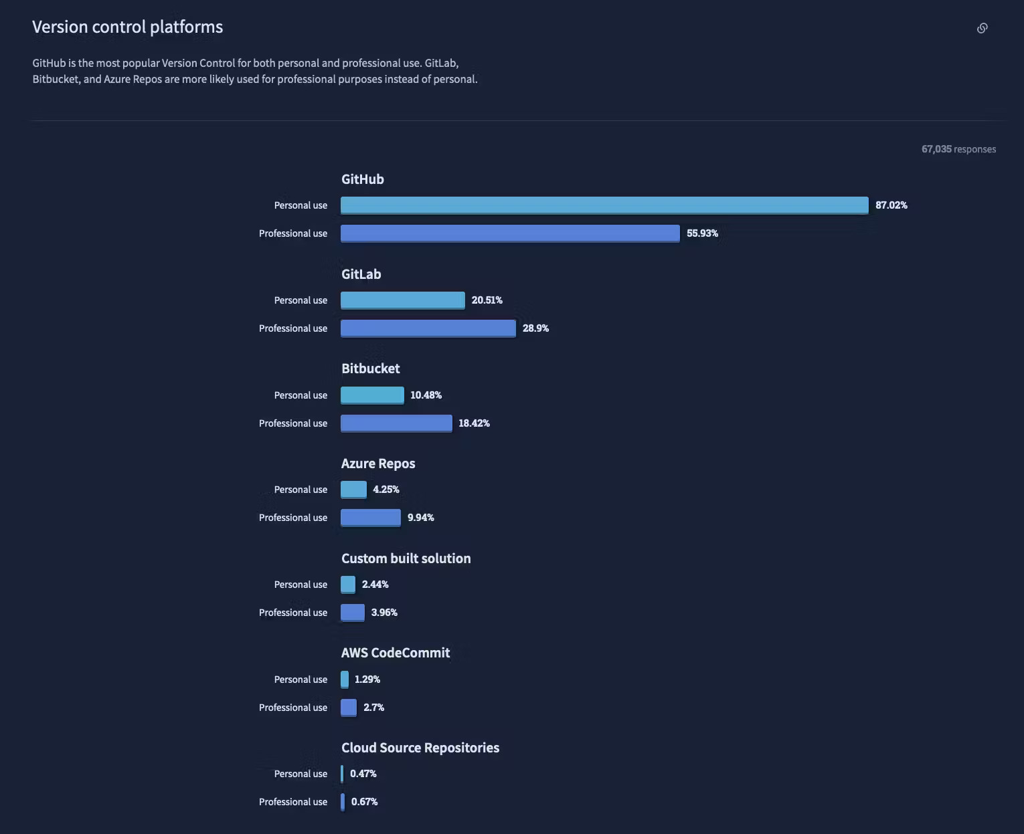Click the AWS CodeCommit section label

coord(396,653)
